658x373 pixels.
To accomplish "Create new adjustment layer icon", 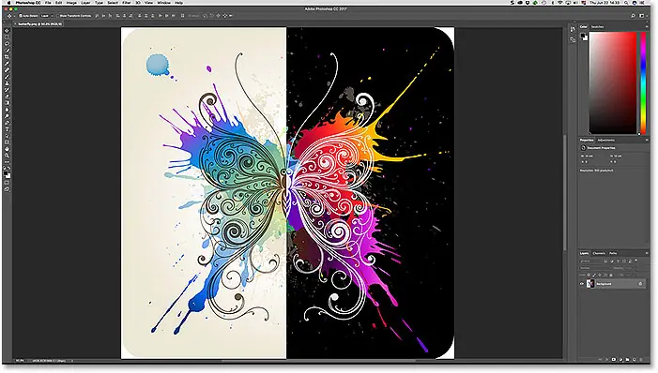I will (621, 359).
